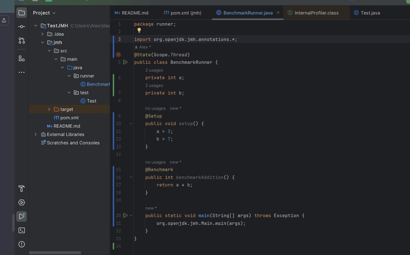Click the 'new *' hint above main method
410x255 pixels.
151,208
